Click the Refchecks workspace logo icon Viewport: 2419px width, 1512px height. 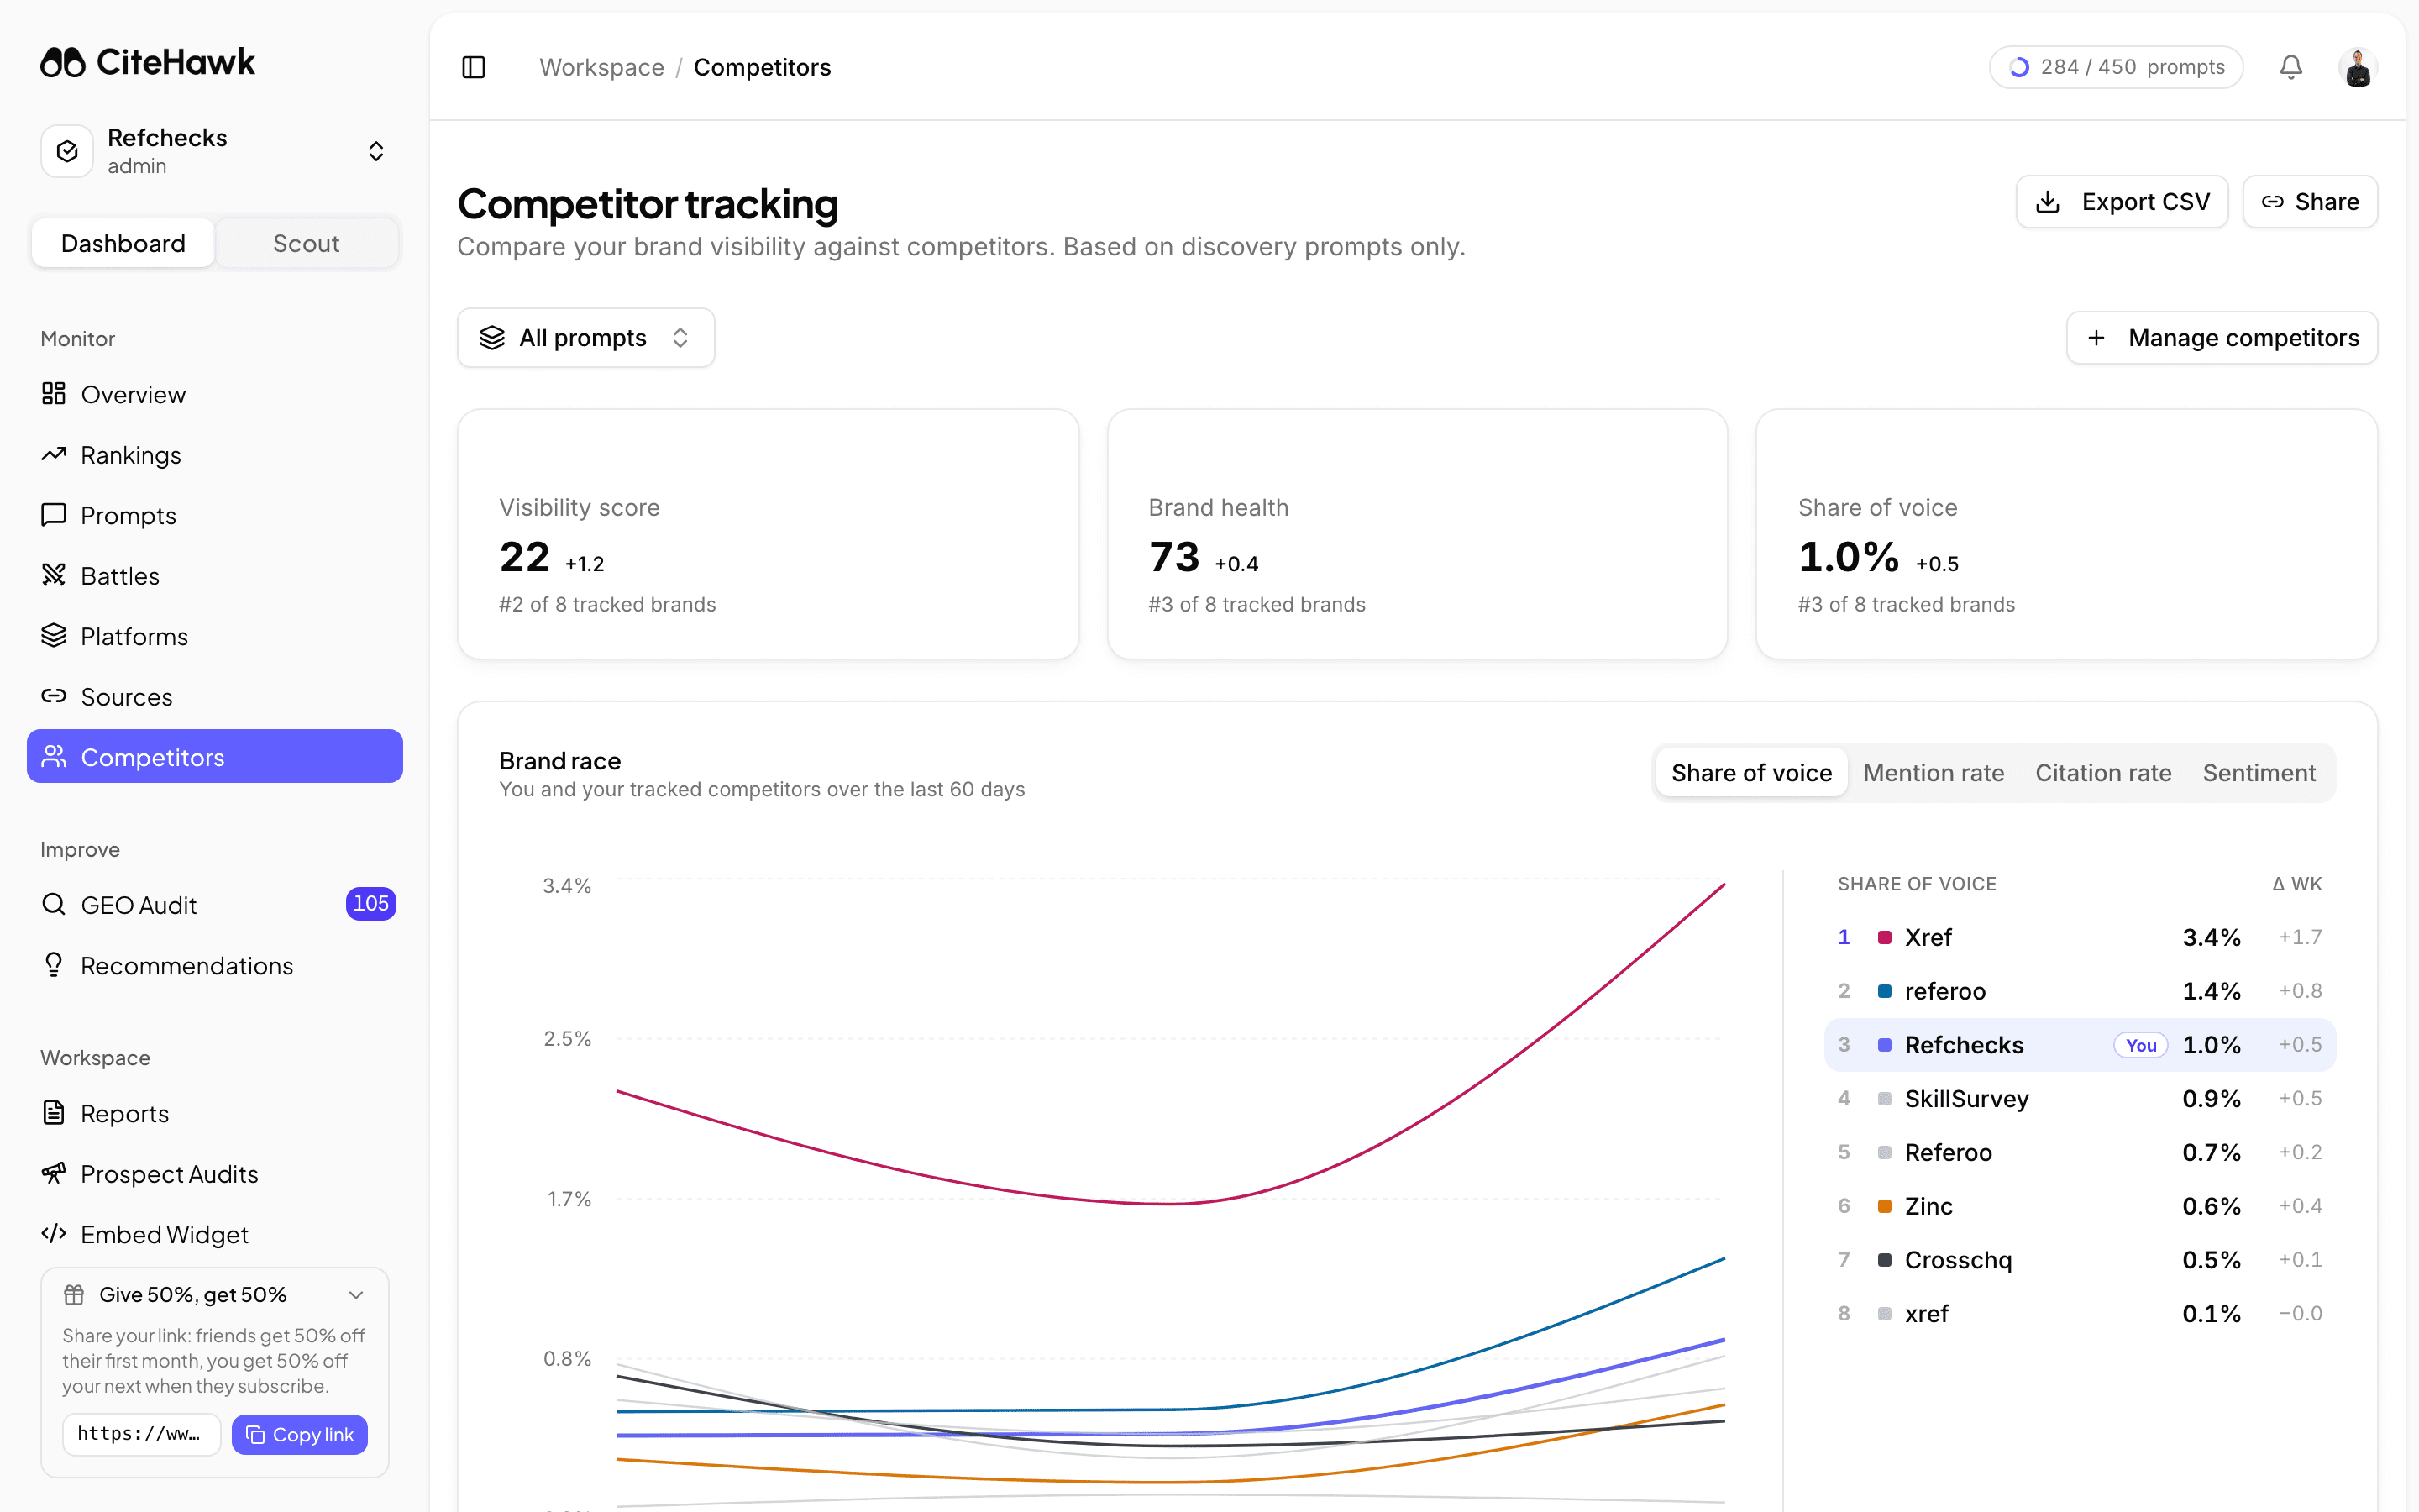[x=67, y=151]
